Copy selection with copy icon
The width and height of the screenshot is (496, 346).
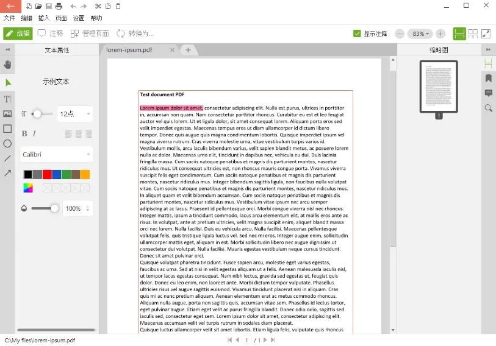(x=108, y=6)
